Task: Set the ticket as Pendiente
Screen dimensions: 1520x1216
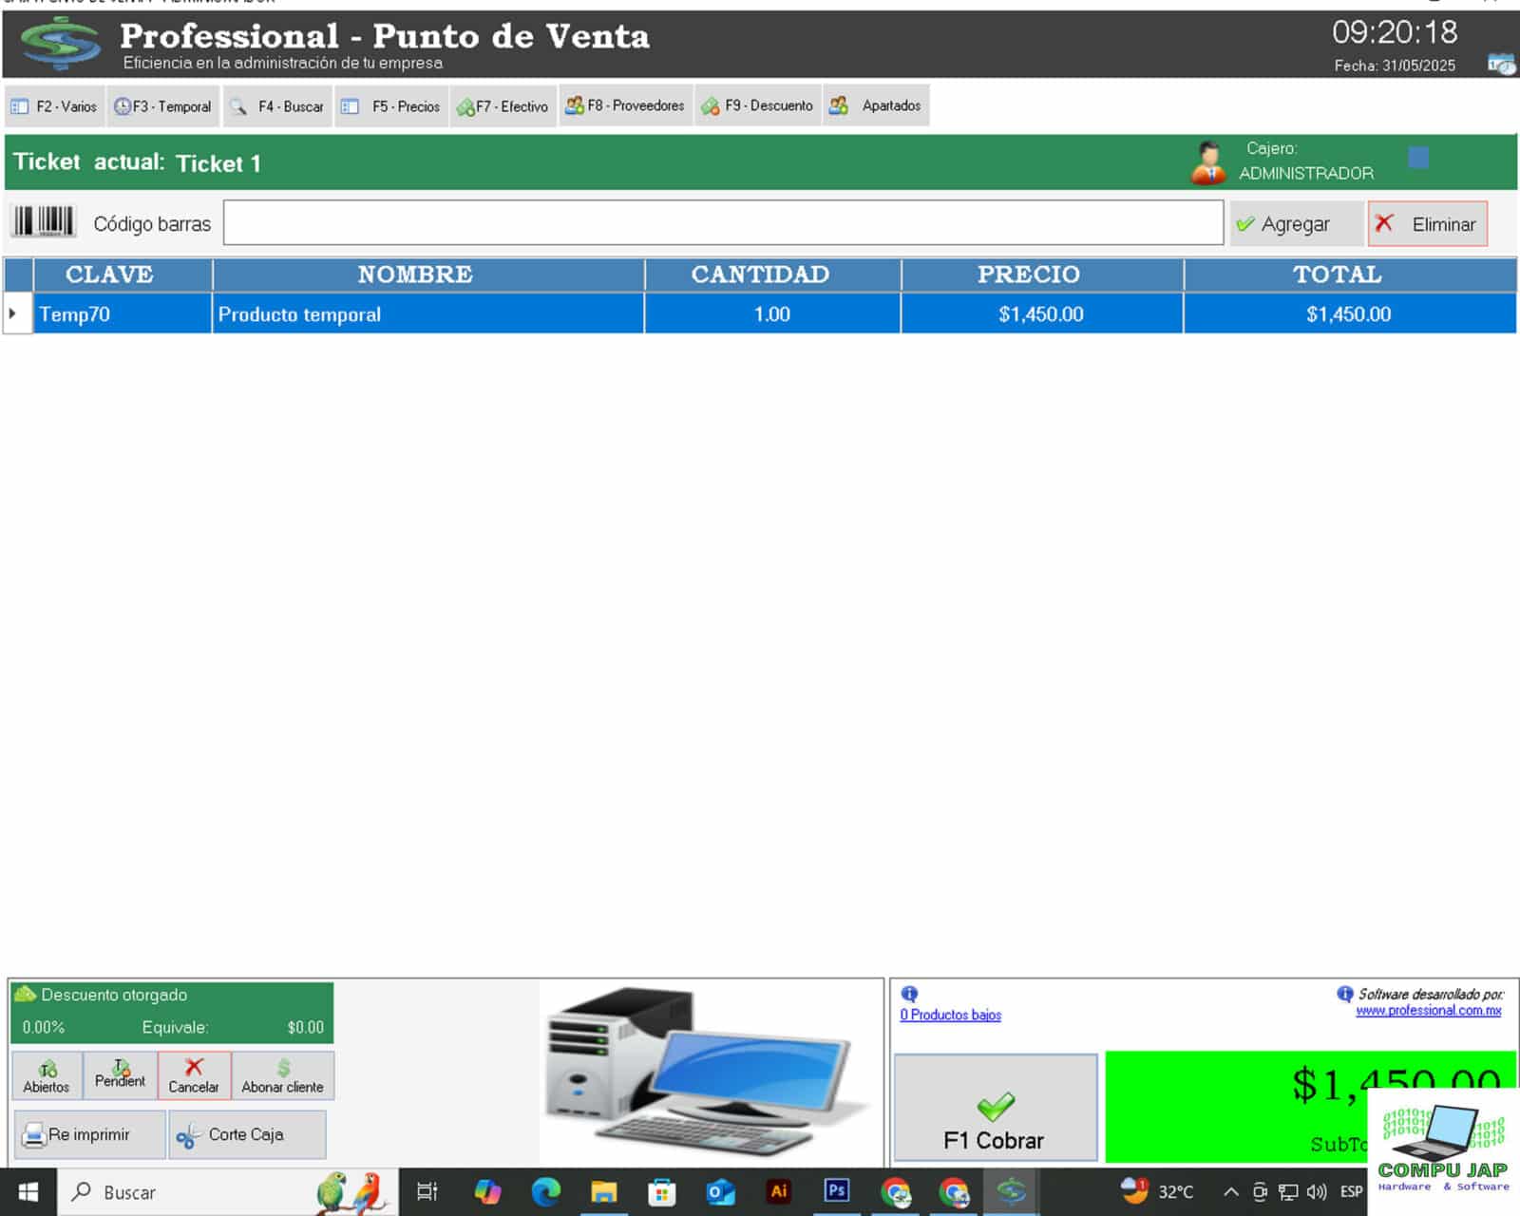Action: pyautogui.click(x=120, y=1075)
